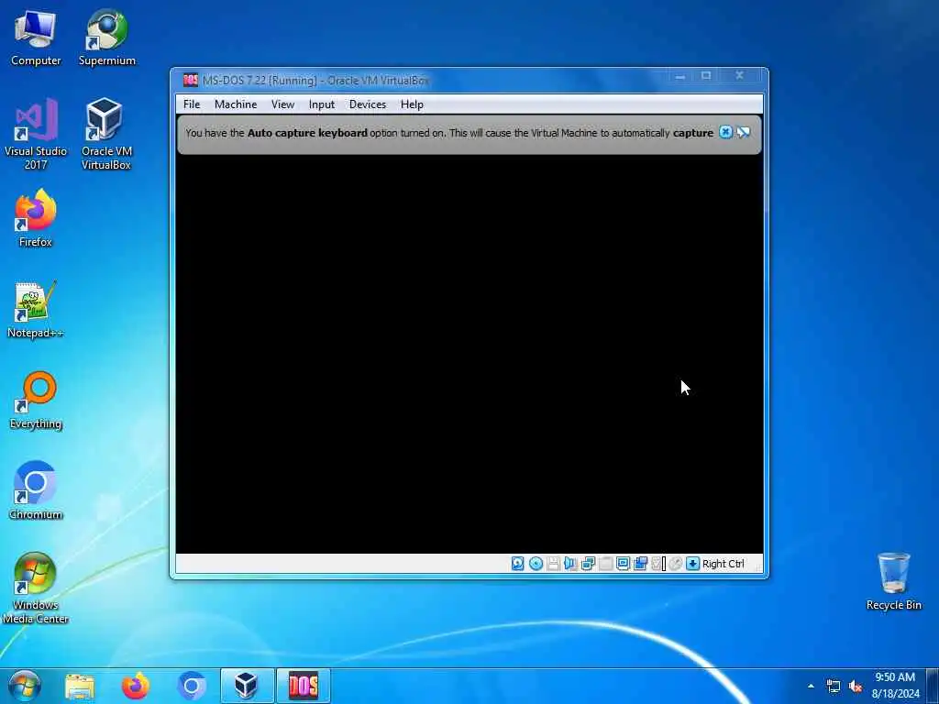Select the Chromium desktop shortcut

[x=36, y=491]
